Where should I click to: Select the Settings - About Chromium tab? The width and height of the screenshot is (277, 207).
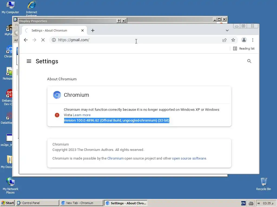pos(54,30)
